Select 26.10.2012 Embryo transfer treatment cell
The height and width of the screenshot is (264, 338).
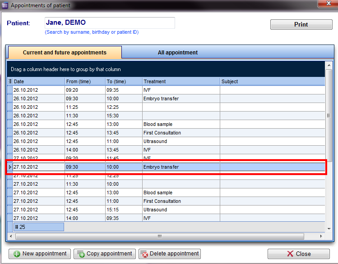181,98
